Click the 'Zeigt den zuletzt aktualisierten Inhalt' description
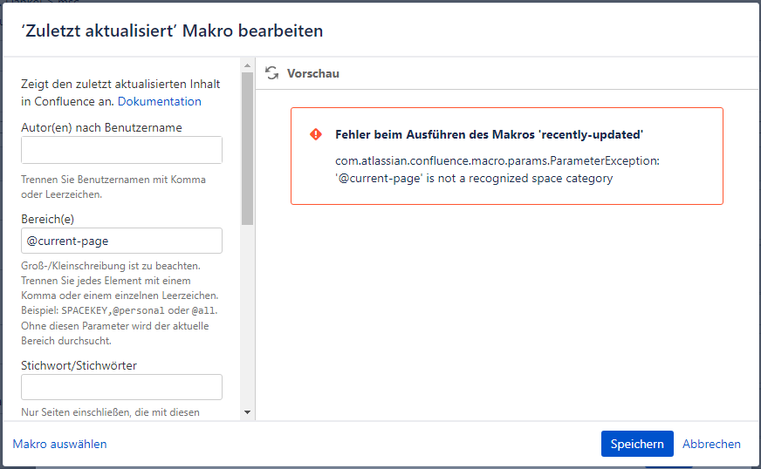 [x=120, y=92]
